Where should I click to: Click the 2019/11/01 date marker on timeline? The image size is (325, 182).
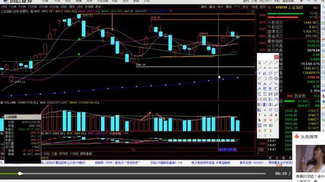click(227, 150)
